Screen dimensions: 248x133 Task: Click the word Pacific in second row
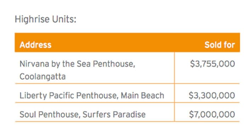(x=62, y=96)
